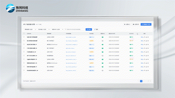Click the play icon in the row ending _07
The height and width of the screenshot is (98, 175).
[148, 67]
